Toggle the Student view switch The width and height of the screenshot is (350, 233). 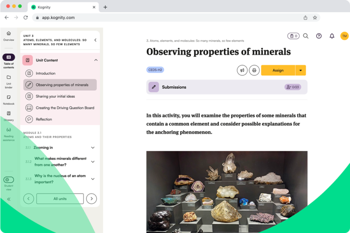tap(9, 180)
